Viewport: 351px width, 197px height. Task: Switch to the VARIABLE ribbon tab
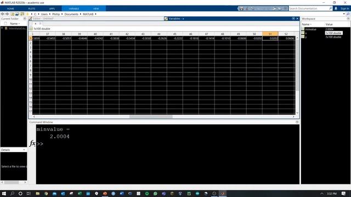[74, 9]
